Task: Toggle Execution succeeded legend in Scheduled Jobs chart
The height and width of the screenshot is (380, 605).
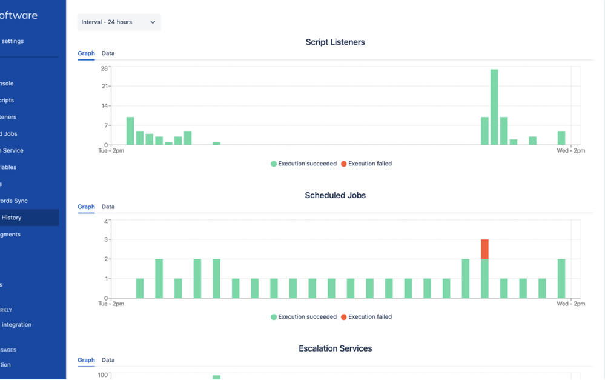Action: click(303, 316)
